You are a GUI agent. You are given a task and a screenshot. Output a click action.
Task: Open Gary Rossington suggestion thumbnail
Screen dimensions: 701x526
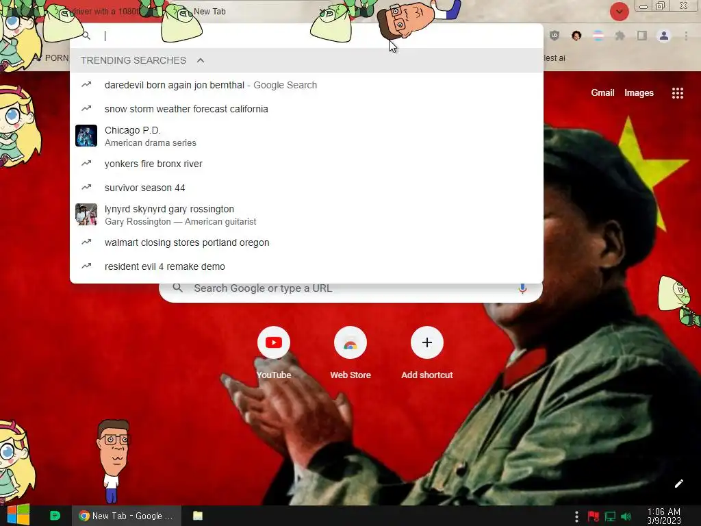[x=86, y=214]
